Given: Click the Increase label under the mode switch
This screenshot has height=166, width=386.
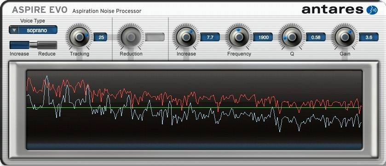Looking at the screenshot, I should tap(19, 54).
